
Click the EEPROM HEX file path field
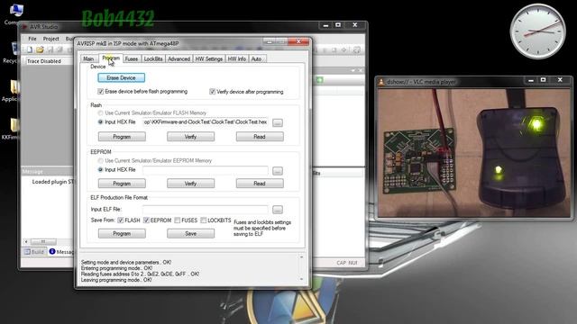[206, 170]
